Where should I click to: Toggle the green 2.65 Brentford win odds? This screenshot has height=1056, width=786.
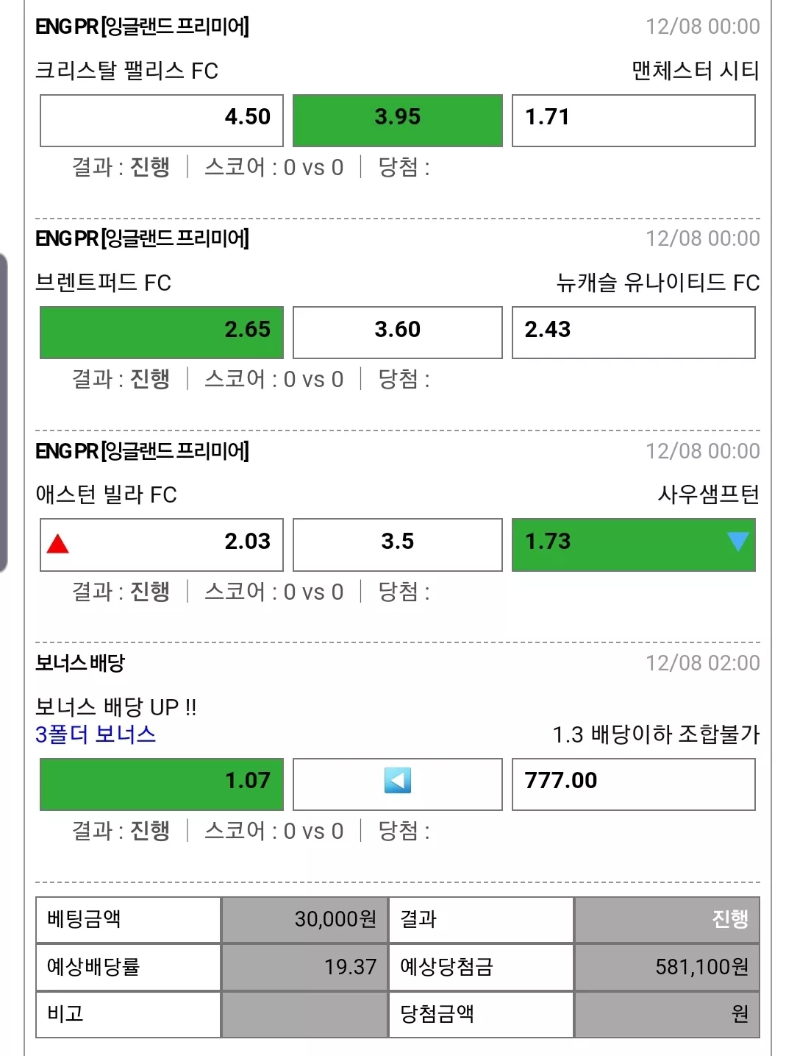(162, 333)
